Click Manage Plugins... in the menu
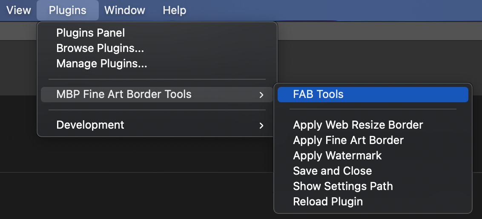This screenshot has height=219, width=482. click(x=102, y=64)
